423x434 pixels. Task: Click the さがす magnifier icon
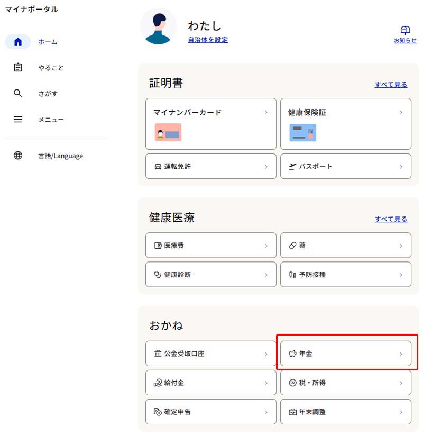(x=18, y=94)
